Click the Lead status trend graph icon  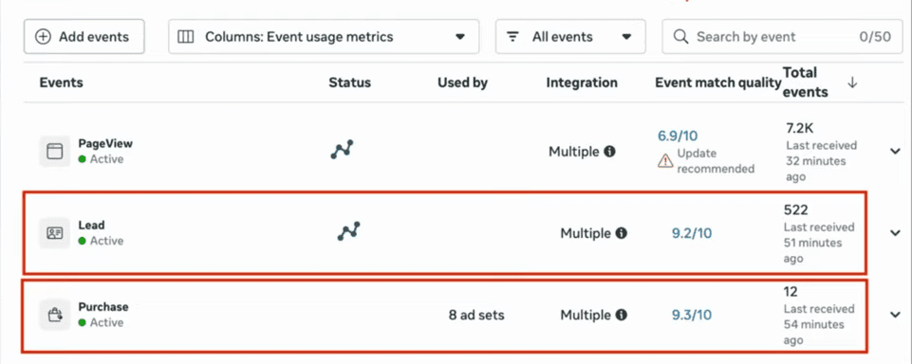(x=349, y=231)
